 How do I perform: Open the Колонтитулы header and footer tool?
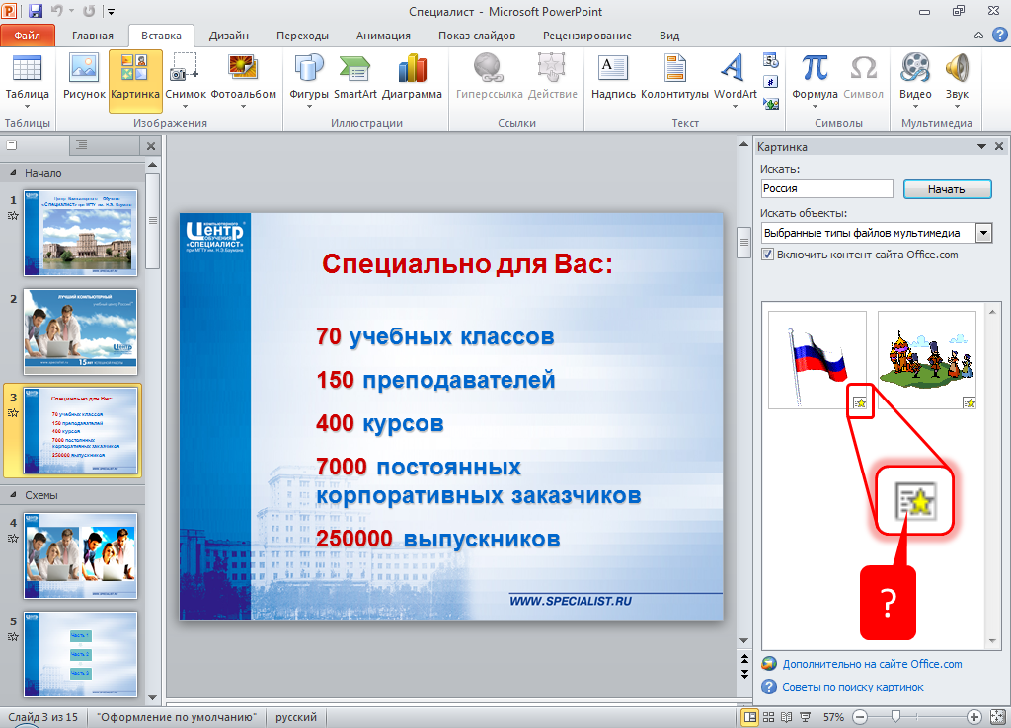click(674, 77)
